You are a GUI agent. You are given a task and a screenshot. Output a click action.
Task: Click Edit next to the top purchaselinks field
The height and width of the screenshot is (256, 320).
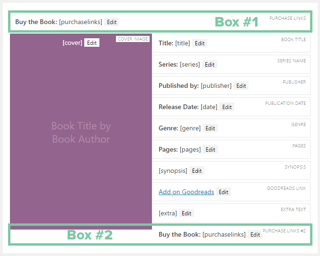112,22
